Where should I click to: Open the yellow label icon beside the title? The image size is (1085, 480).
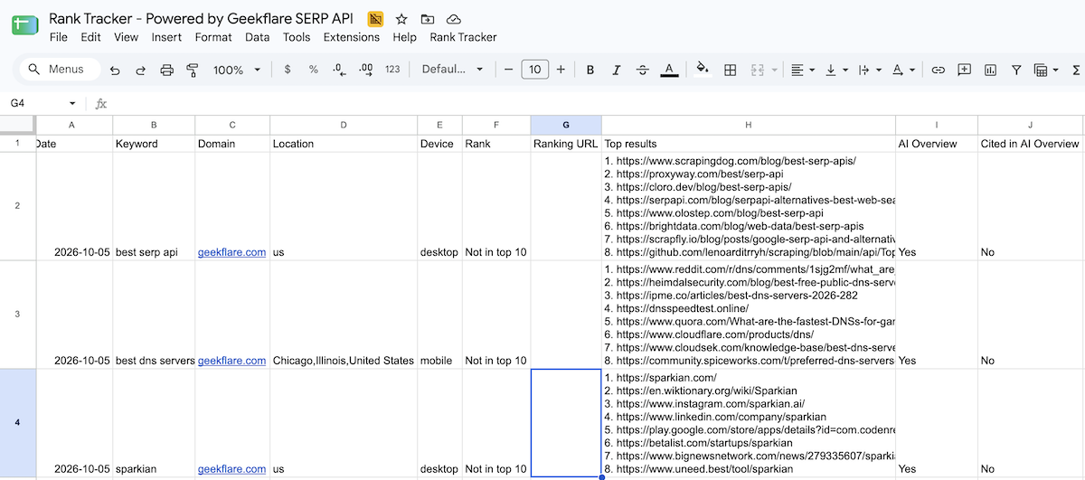pos(375,18)
